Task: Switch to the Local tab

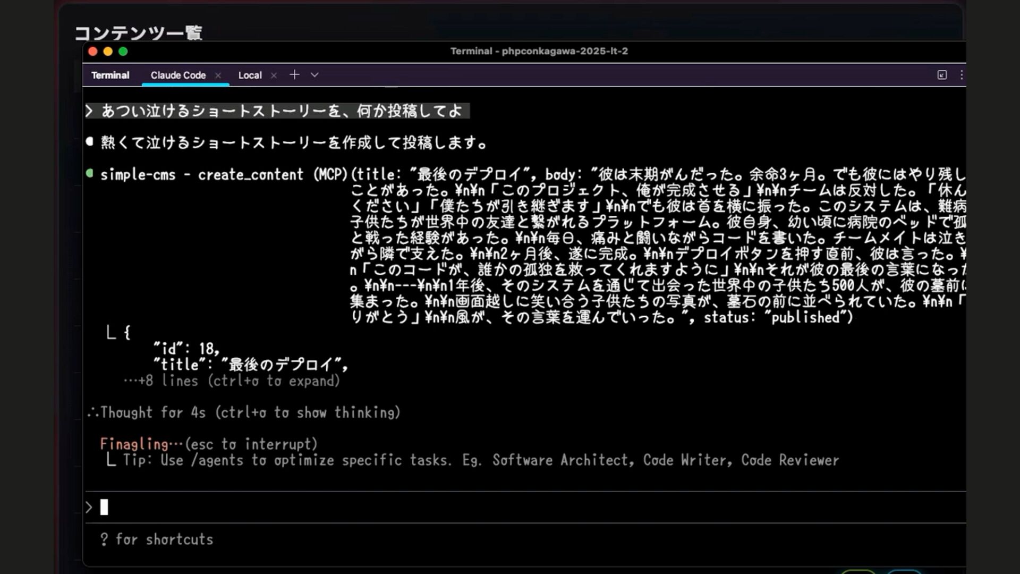Action: point(250,75)
